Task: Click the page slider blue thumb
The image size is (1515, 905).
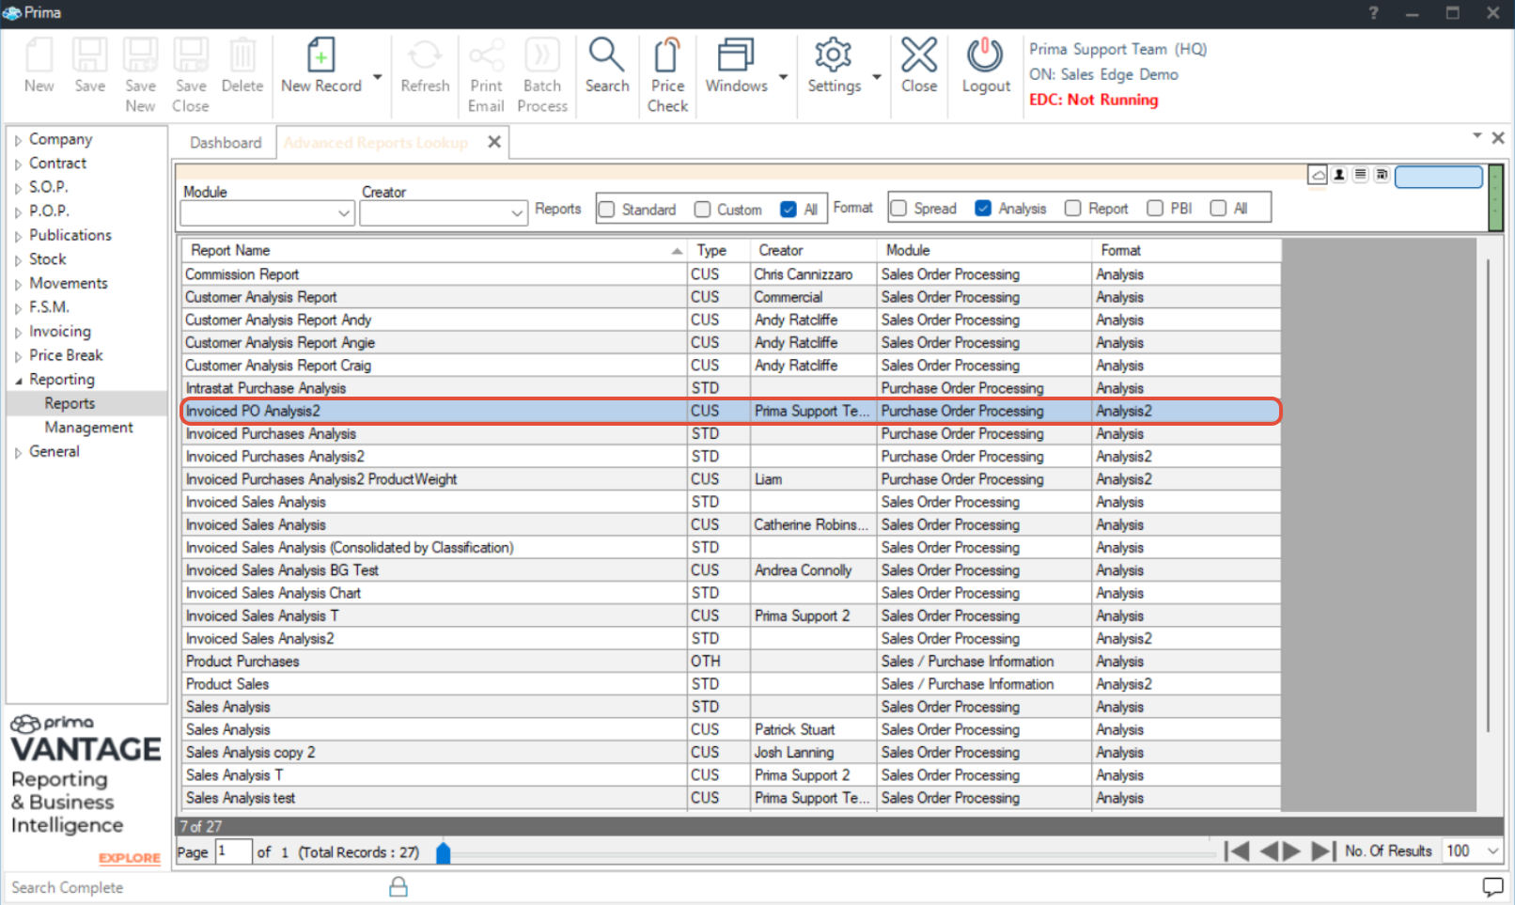Action: [x=444, y=852]
